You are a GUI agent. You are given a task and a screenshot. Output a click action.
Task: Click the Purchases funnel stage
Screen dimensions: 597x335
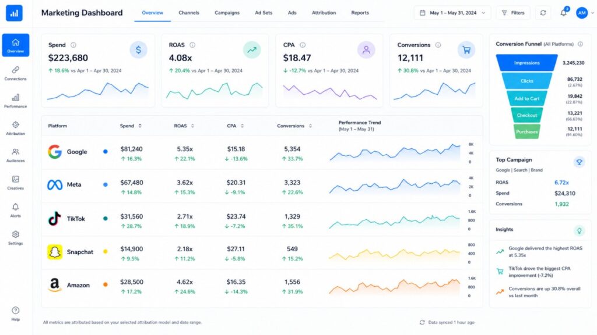coord(526,132)
